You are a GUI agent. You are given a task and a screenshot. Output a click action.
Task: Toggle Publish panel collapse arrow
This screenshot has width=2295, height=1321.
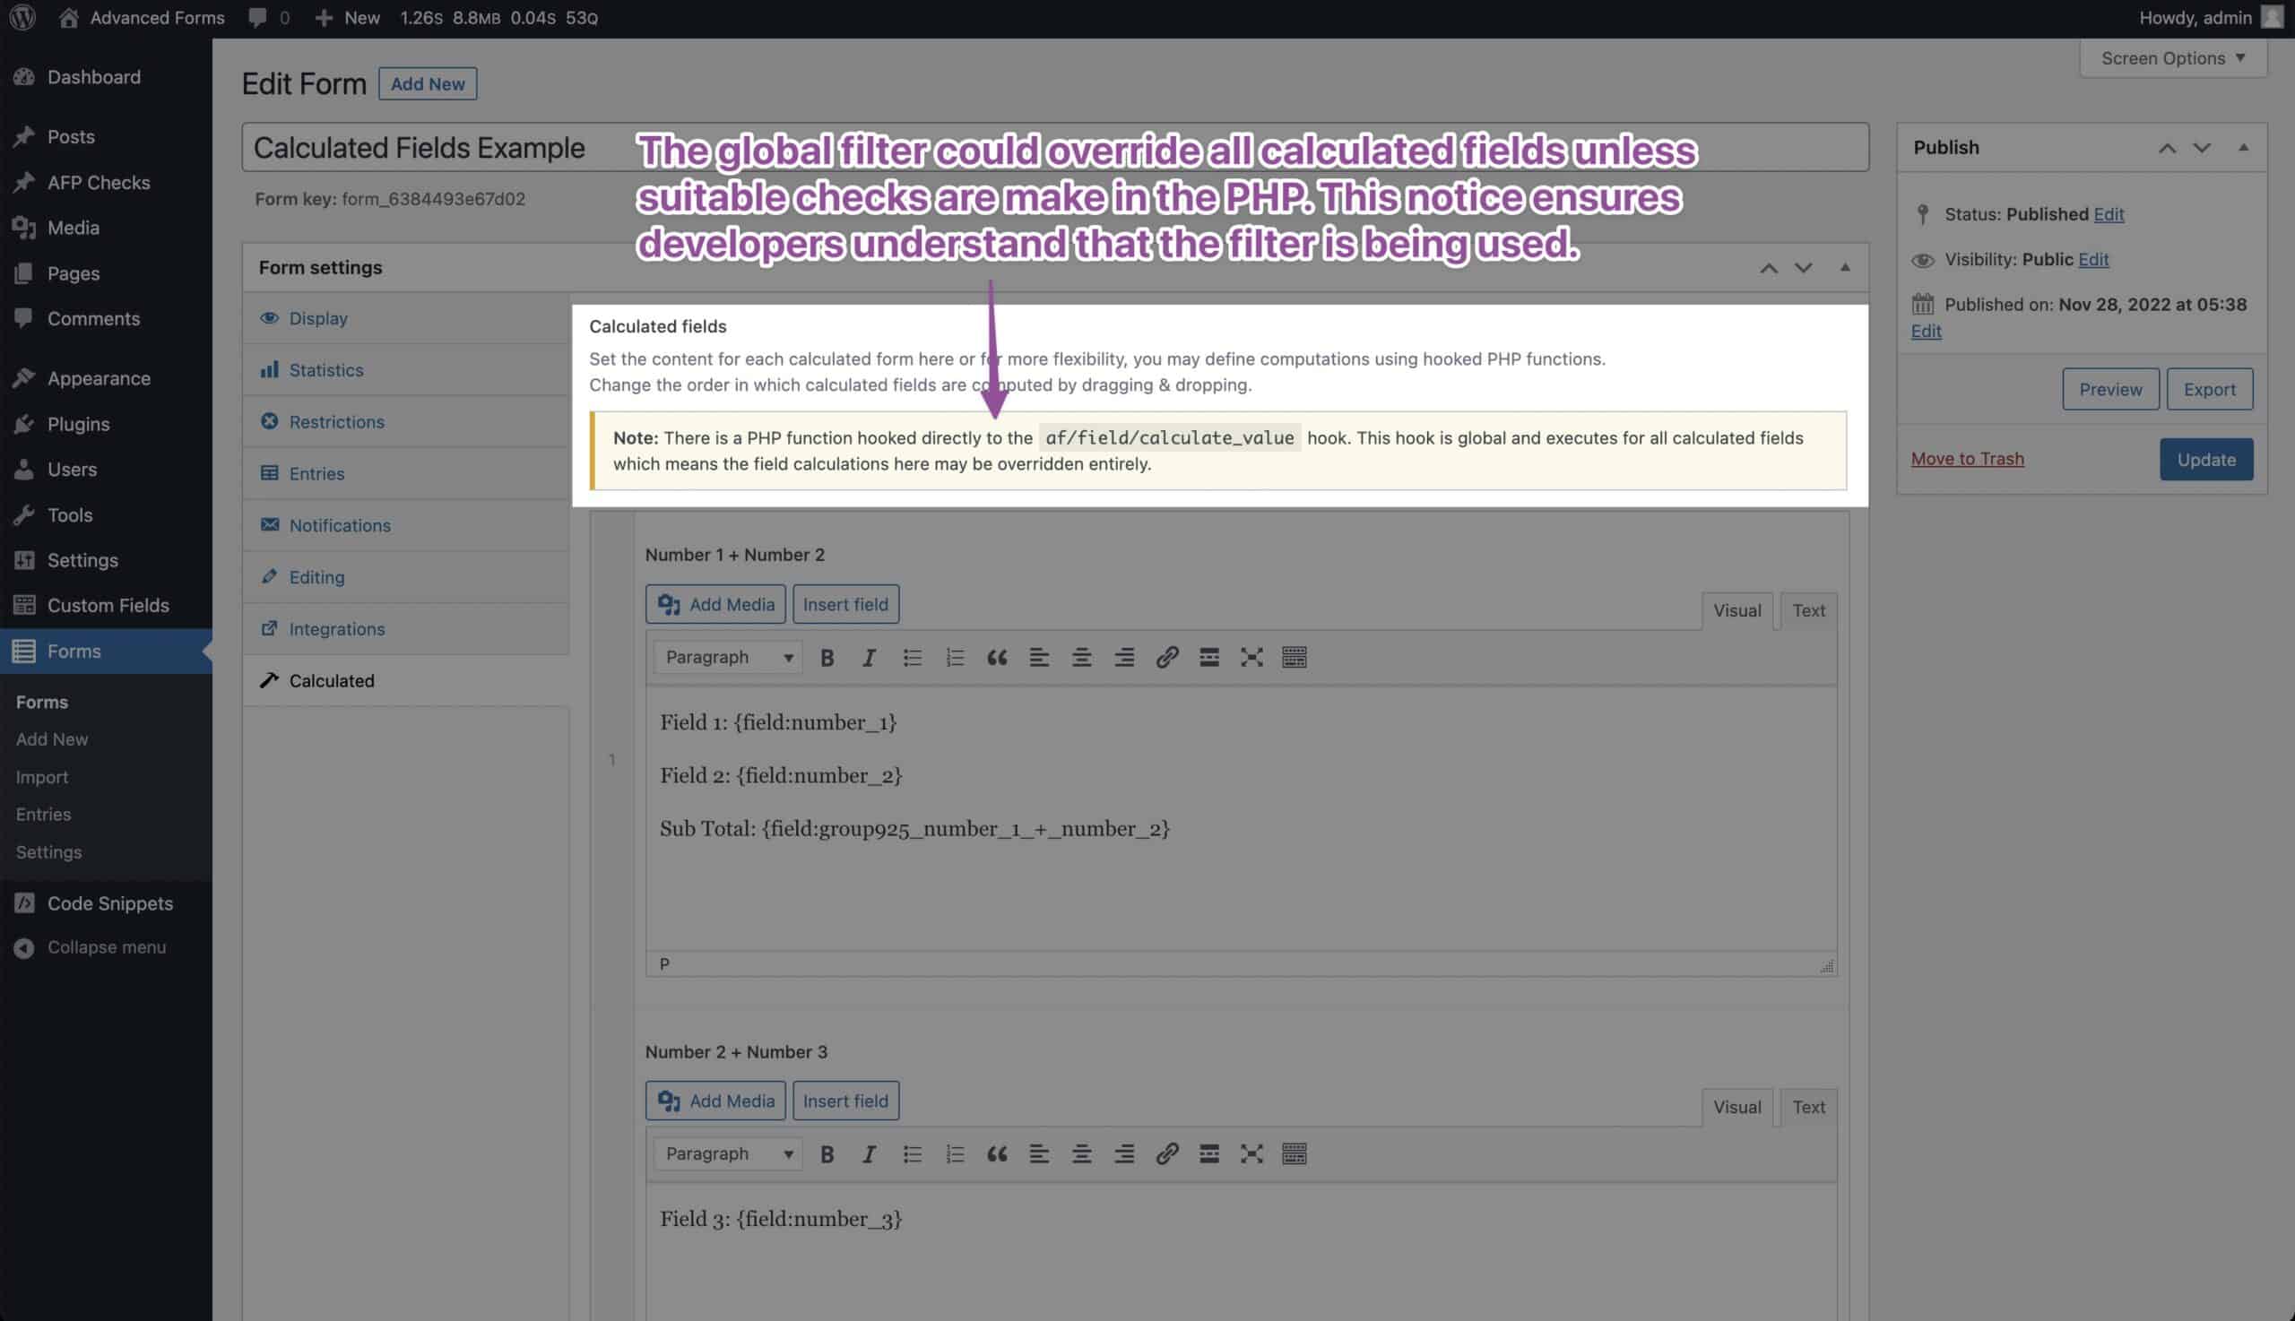2242,148
